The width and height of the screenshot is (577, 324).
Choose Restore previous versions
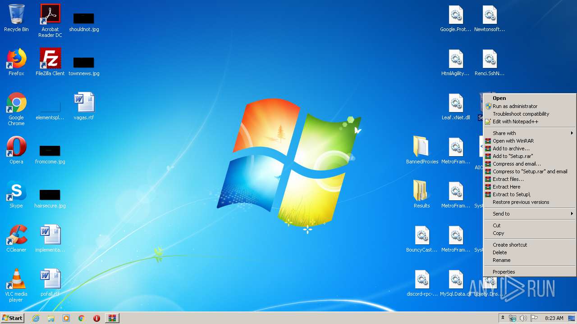coord(530,202)
